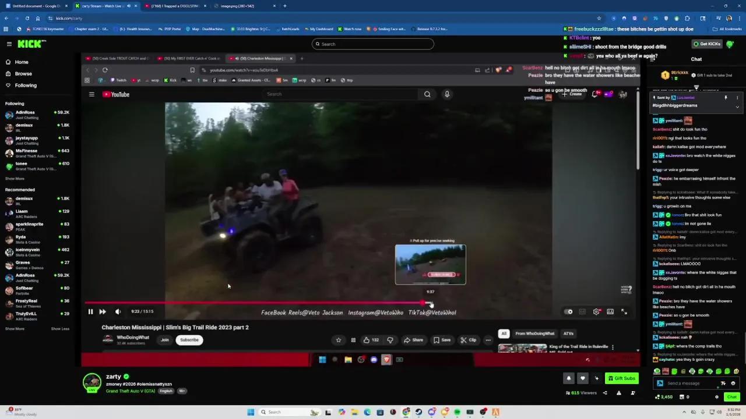Viewport: 746px width, 419px height.
Task: Activate YouTube voice search microphone
Action: (447, 94)
